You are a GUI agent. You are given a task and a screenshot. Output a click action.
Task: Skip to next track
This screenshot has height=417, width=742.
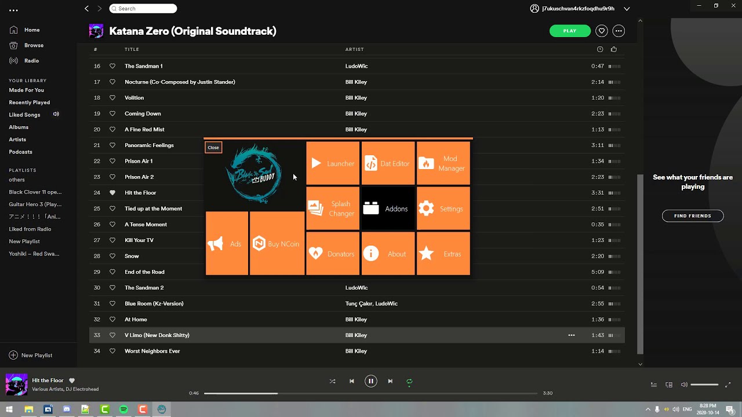tap(390, 381)
